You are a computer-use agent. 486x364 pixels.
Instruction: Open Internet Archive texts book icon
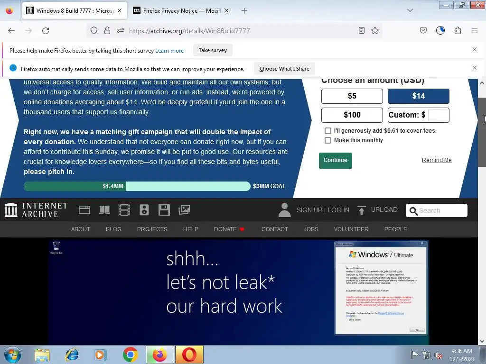point(104,210)
